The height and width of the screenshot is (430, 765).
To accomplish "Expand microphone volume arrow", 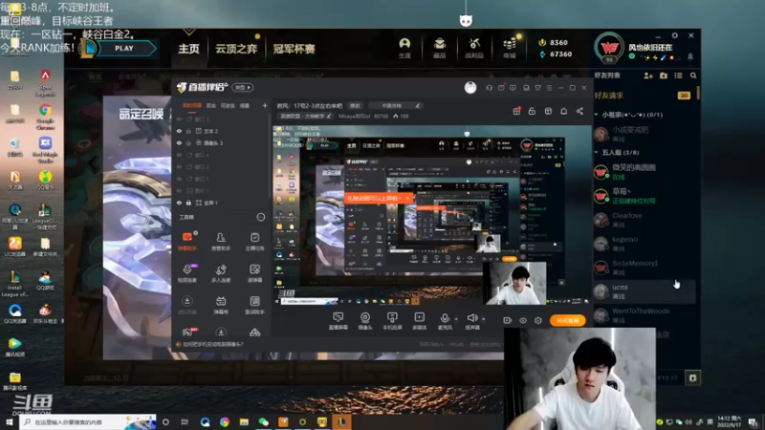I will coord(456,319).
